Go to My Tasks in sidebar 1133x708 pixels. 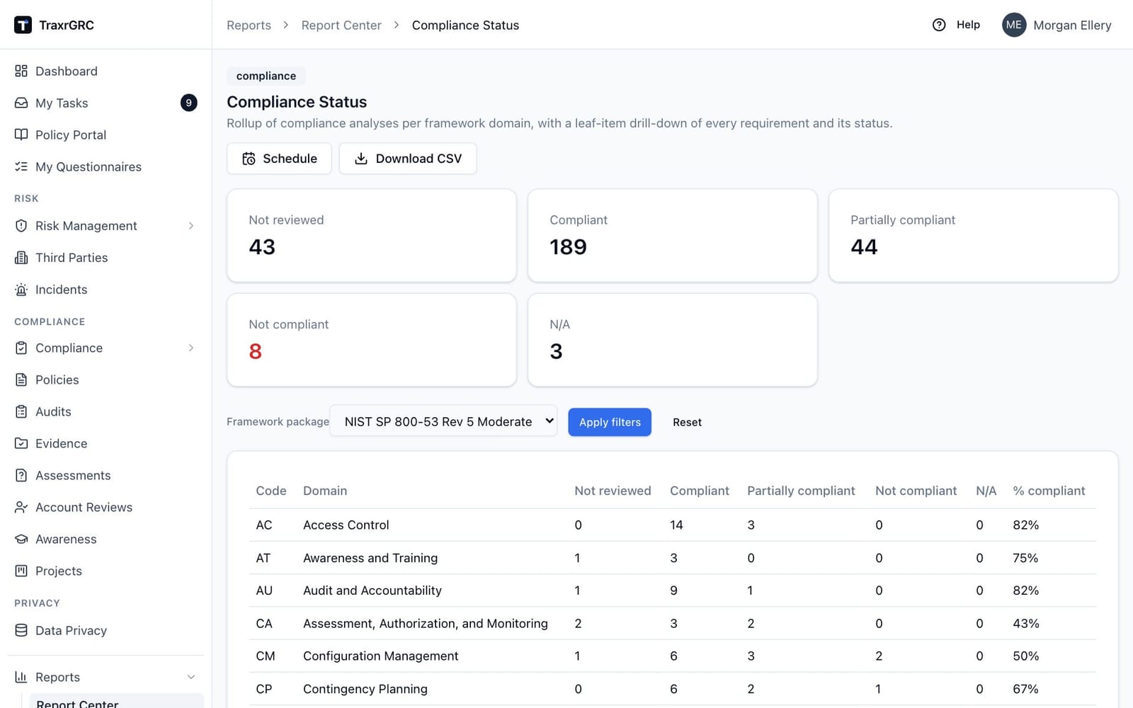point(106,103)
